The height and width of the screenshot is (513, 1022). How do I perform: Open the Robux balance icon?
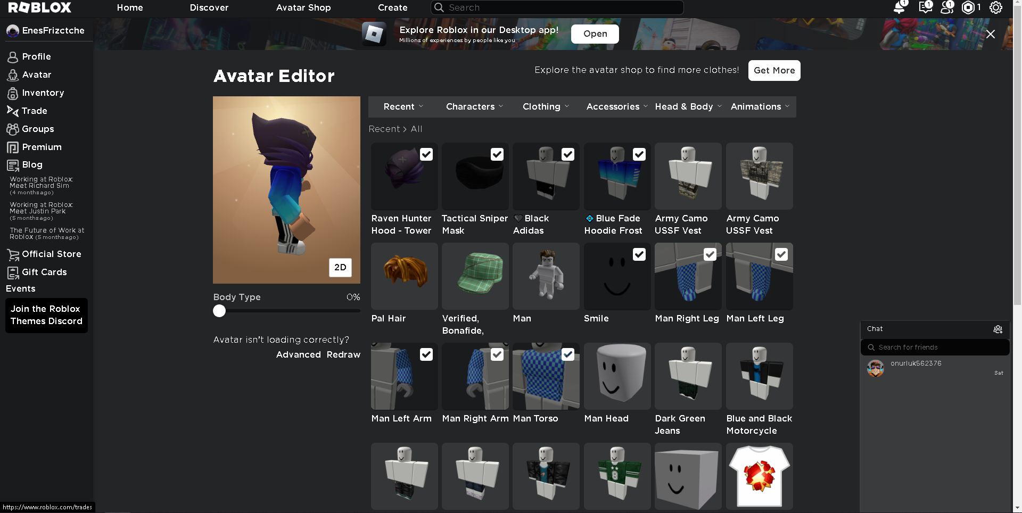(x=968, y=7)
